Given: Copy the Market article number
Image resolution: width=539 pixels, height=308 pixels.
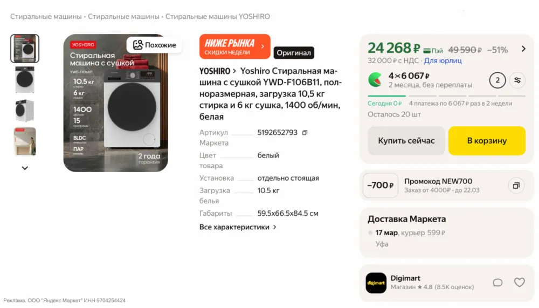Looking at the screenshot, I should pyautogui.click(x=305, y=133).
